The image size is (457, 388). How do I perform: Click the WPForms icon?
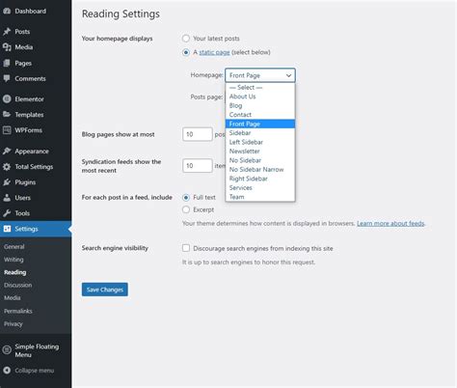7,130
